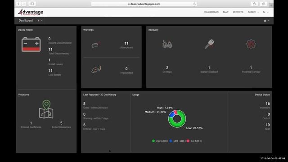The image size is (288, 162).
Task: Click the battery device health icon
Action: click(x=31, y=44)
